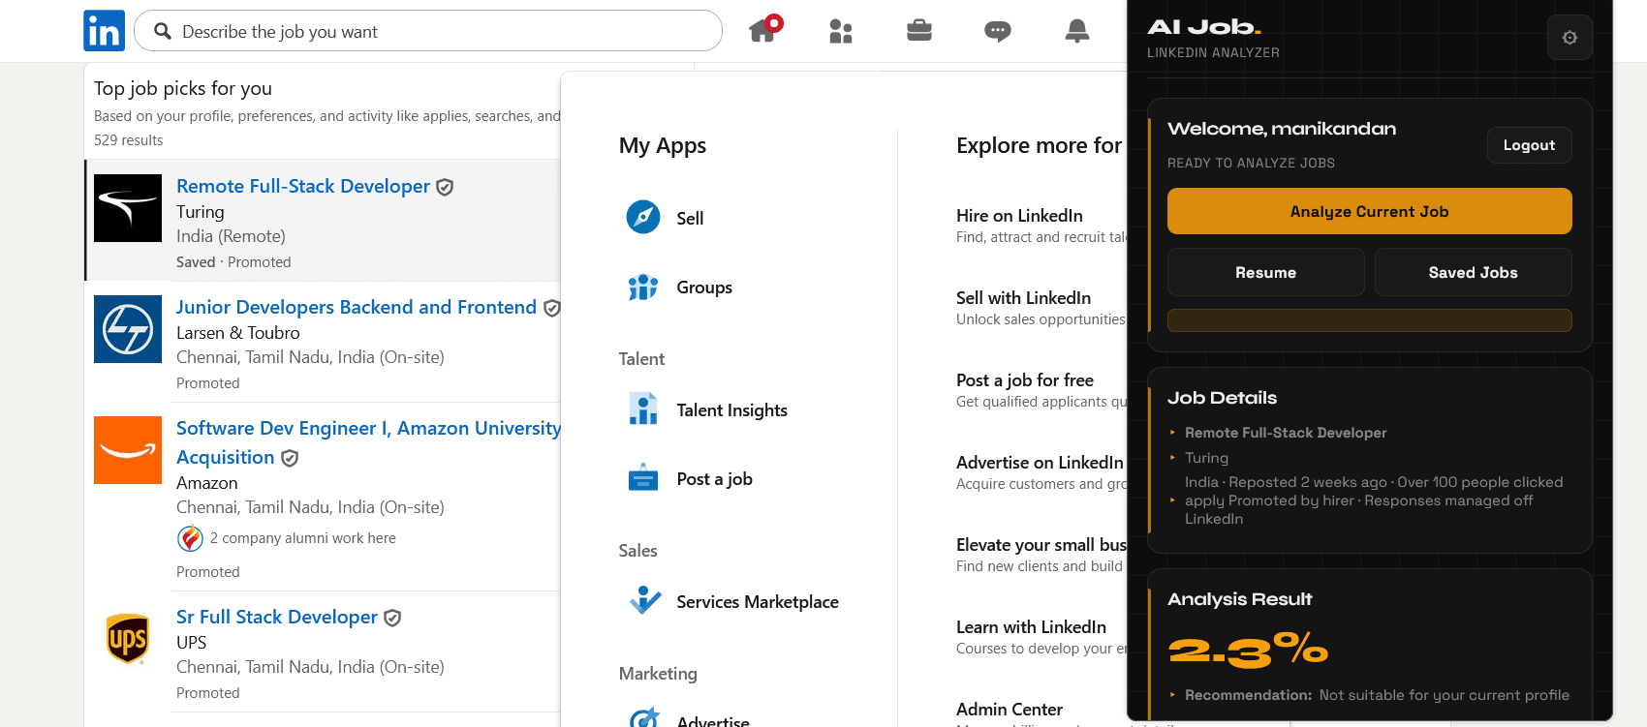
Task: Click the Advertise target icon
Action: 644,718
